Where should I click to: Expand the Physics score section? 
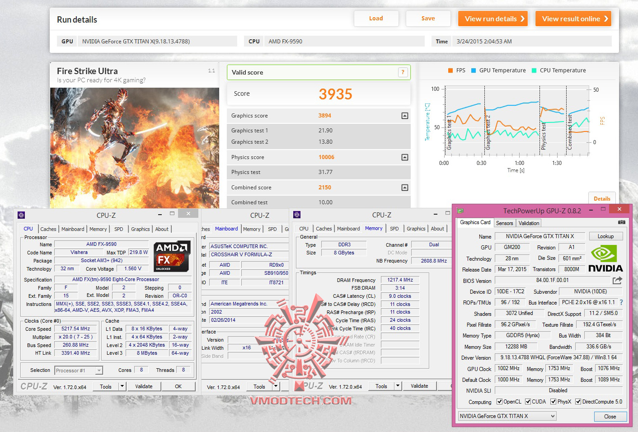[405, 157]
